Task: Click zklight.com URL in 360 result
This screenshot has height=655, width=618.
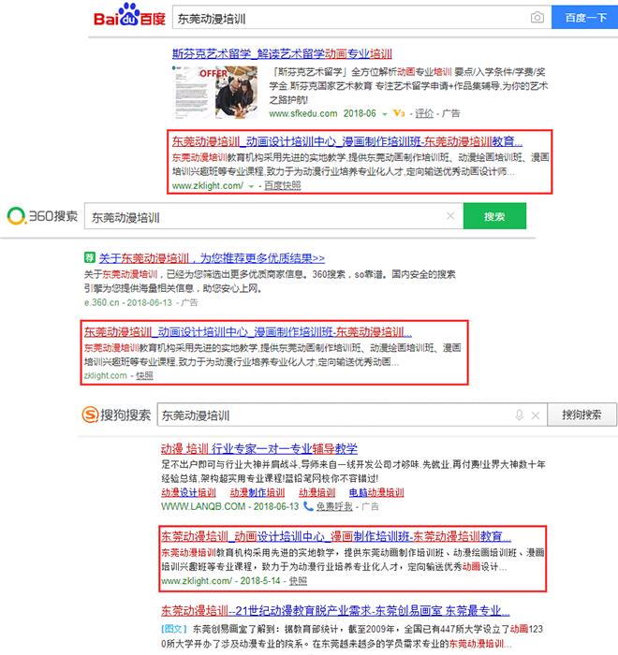Action: tap(106, 375)
